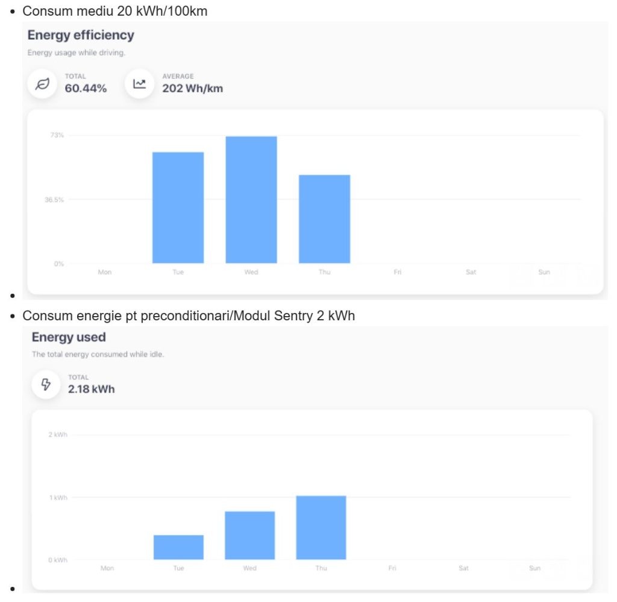Click the leaf icon beside Total 60.44%
This screenshot has height=602, width=617.
(42, 84)
